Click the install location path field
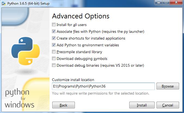Image resolution: width=184 pixels, height=113 pixels. (103, 86)
